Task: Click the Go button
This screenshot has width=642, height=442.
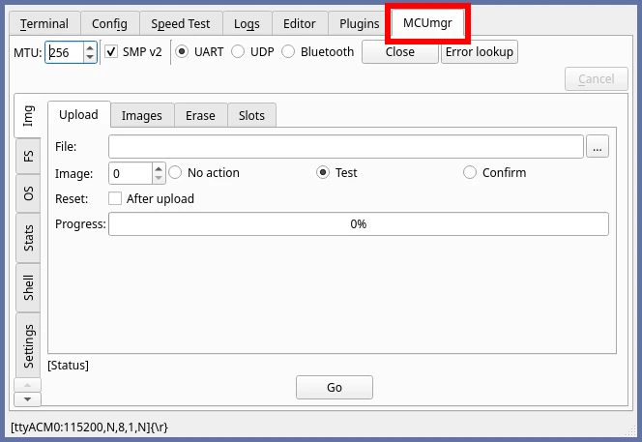Action: pyautogui.click(x=335, y=387)
